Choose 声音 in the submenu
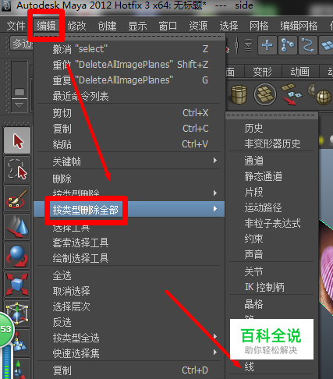333x379 pixels. (272, 254)
